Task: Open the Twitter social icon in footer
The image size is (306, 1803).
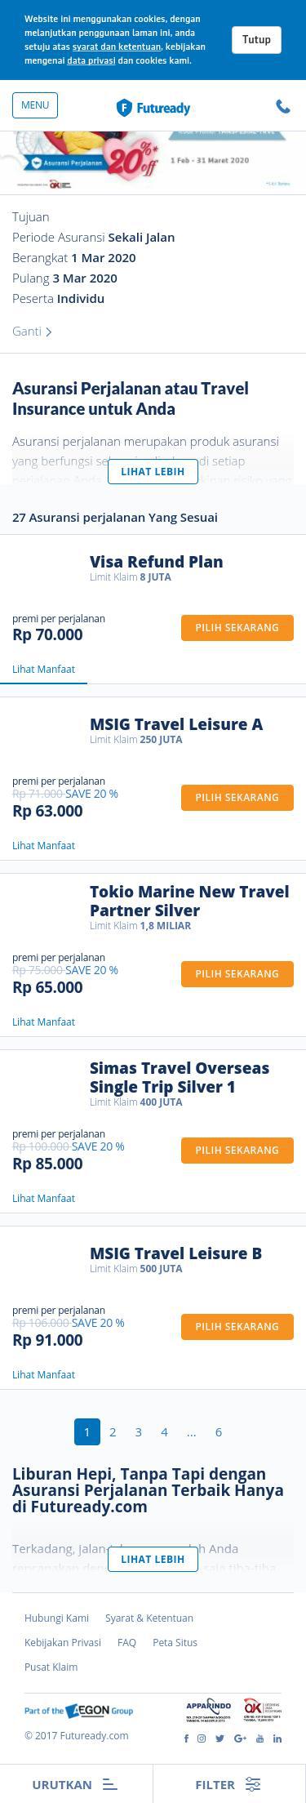Action: click(x=220, y=1738)
